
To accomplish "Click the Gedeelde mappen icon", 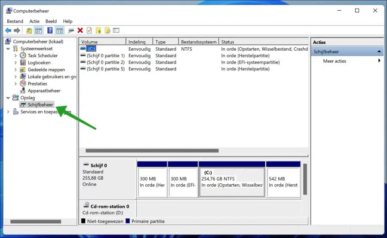I will tap(23, 70).
